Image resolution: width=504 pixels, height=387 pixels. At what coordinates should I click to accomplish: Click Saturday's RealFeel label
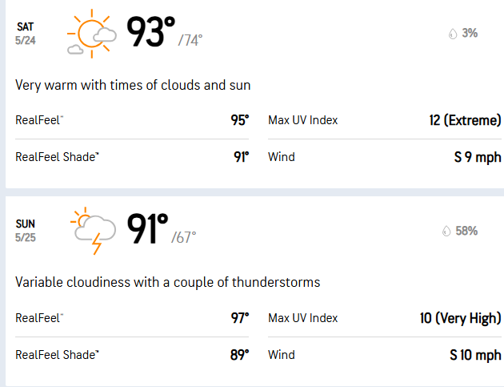(38, 120)
